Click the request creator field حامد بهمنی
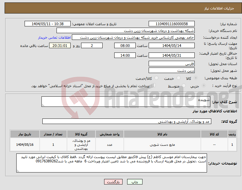The height and width of the screenshot is (190, 242). click(133, 37)
